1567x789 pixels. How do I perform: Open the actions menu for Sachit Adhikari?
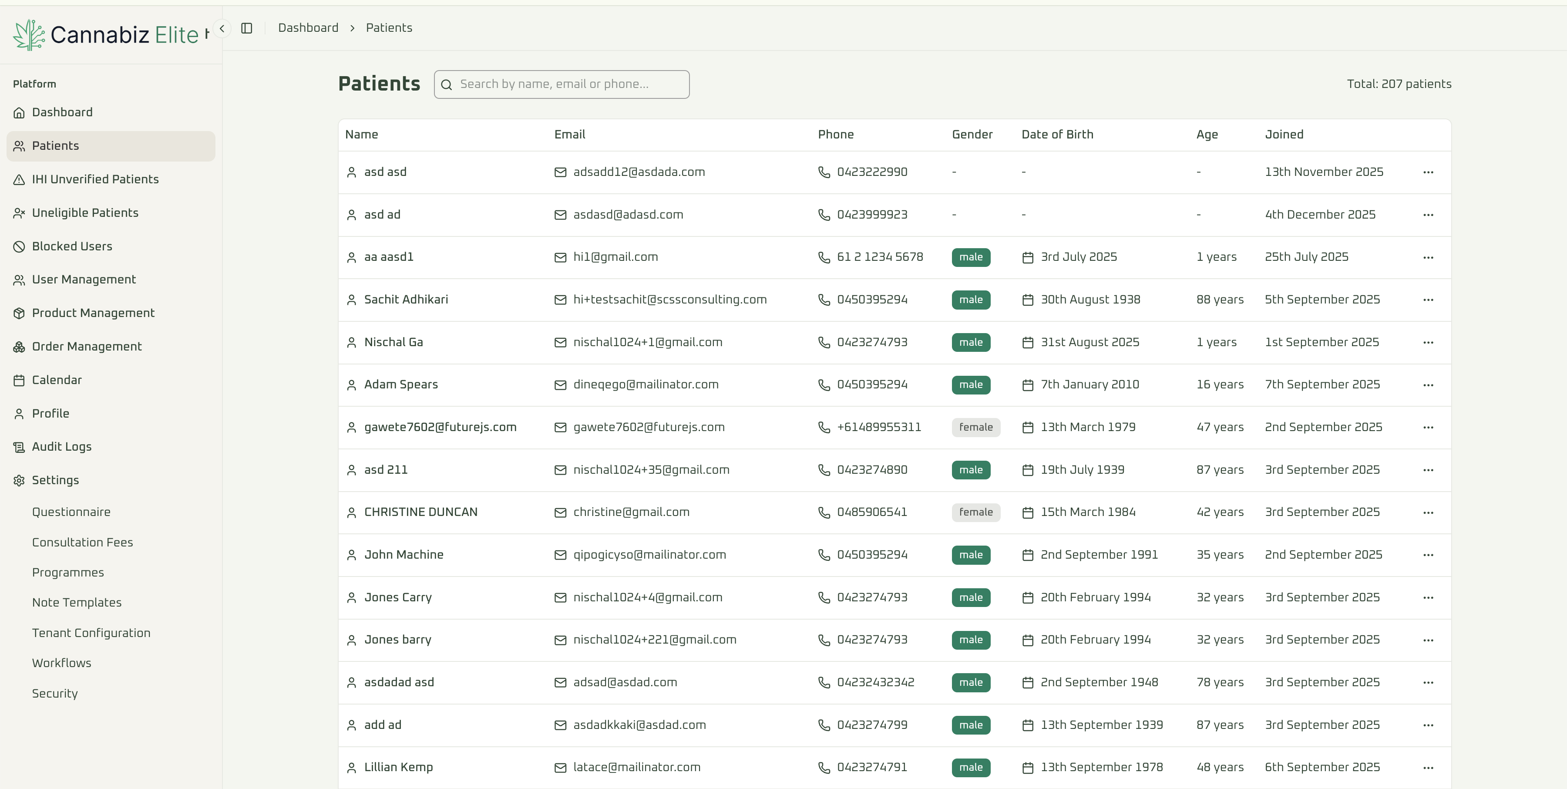(1429, 299)
